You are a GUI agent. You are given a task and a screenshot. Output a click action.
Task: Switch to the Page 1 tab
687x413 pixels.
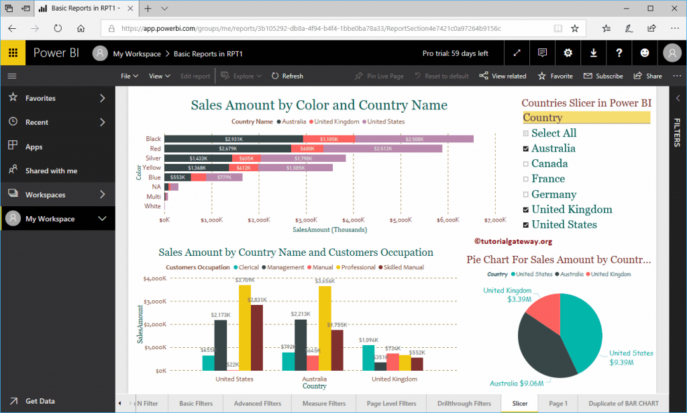click(558, 403)
